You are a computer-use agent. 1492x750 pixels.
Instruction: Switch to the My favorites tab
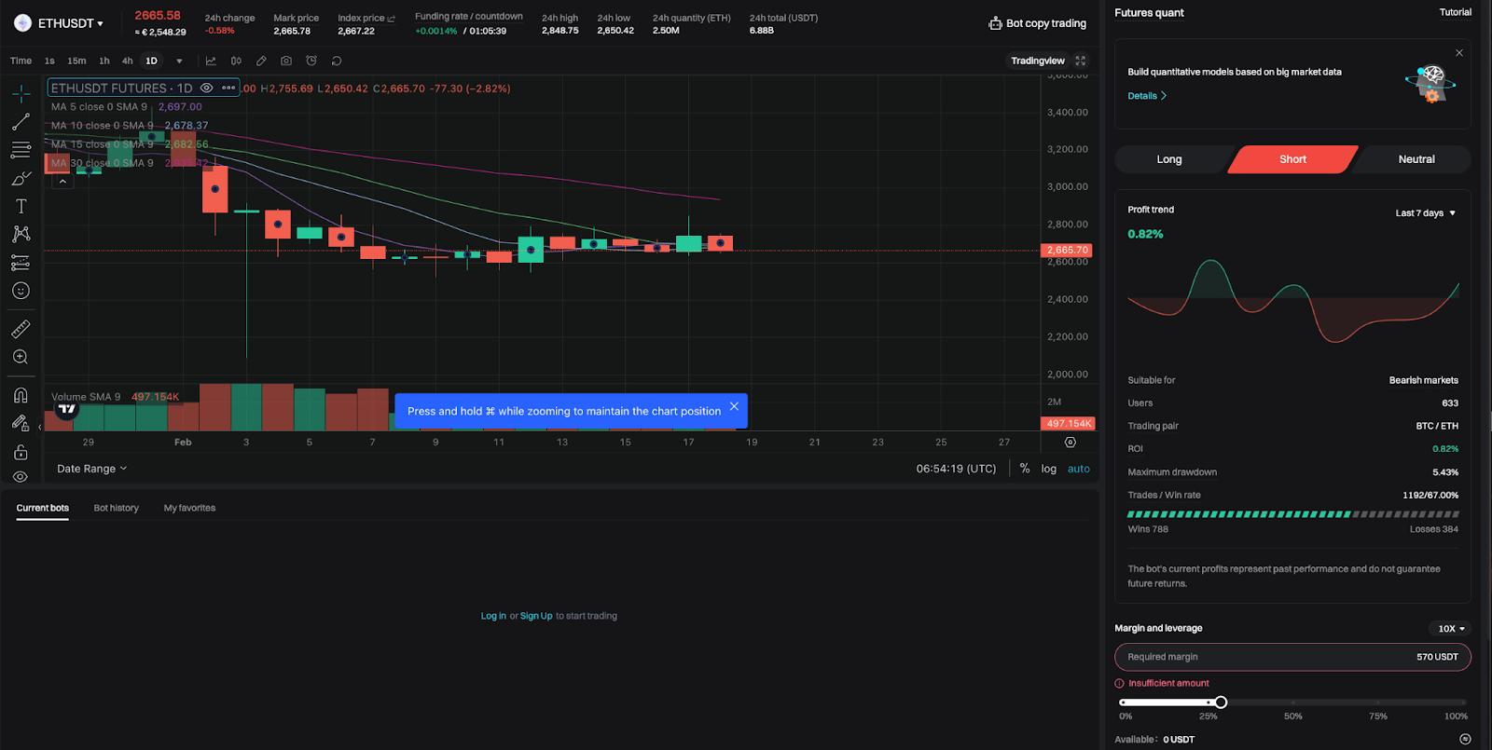tap(189, 508)
